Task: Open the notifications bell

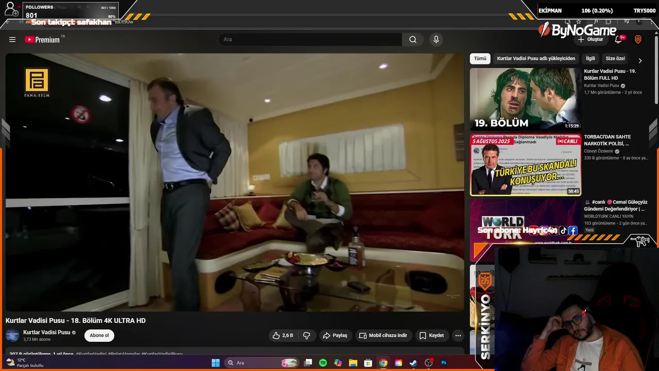Action: 619,40
